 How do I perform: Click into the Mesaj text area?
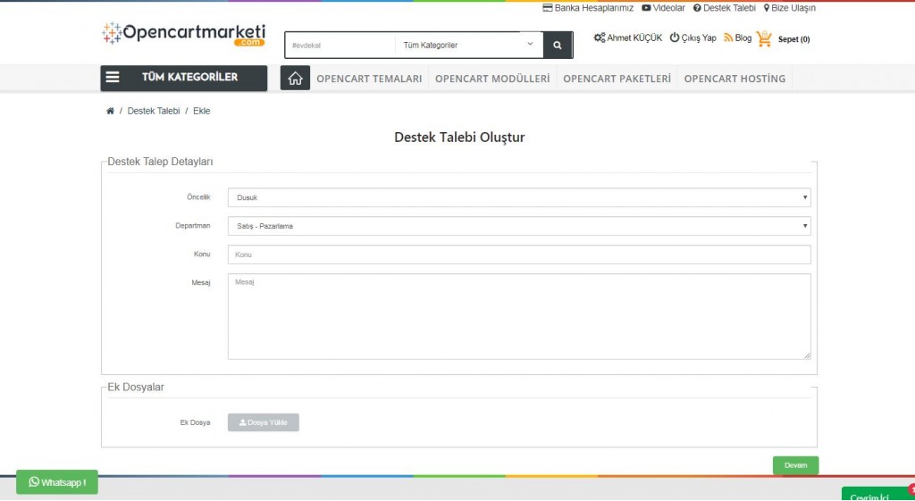pos(518,316)
